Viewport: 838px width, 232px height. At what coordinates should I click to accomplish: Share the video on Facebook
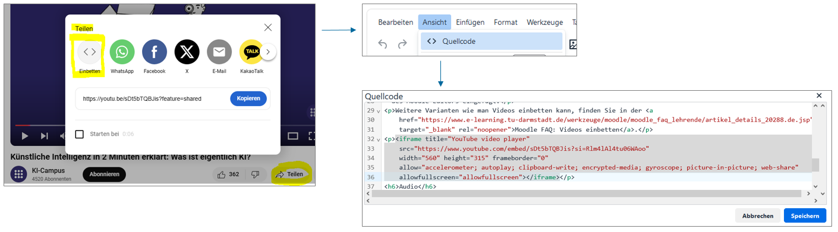click(x=155, y=52)
